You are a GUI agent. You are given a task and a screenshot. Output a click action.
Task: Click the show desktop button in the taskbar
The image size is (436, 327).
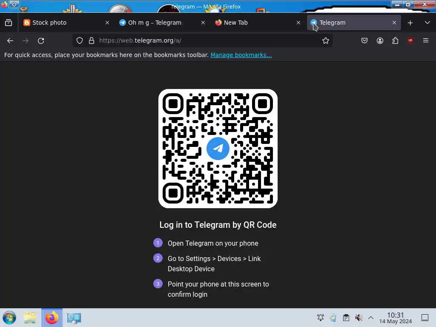tap(425, 318)
